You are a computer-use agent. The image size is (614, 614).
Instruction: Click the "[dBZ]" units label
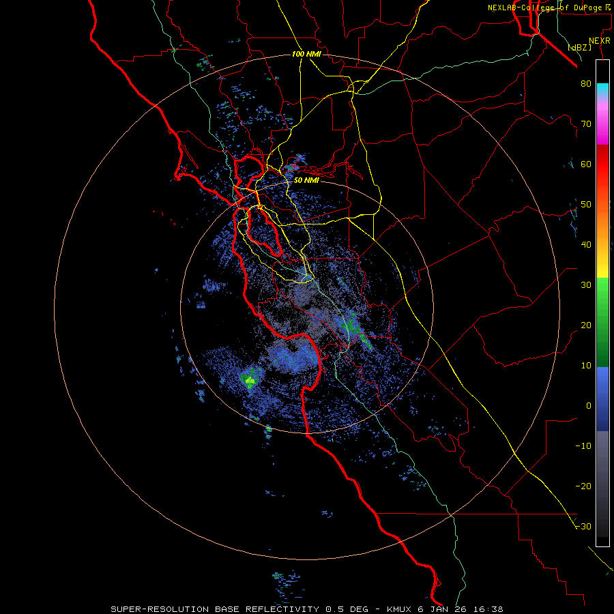coord(580,48)
